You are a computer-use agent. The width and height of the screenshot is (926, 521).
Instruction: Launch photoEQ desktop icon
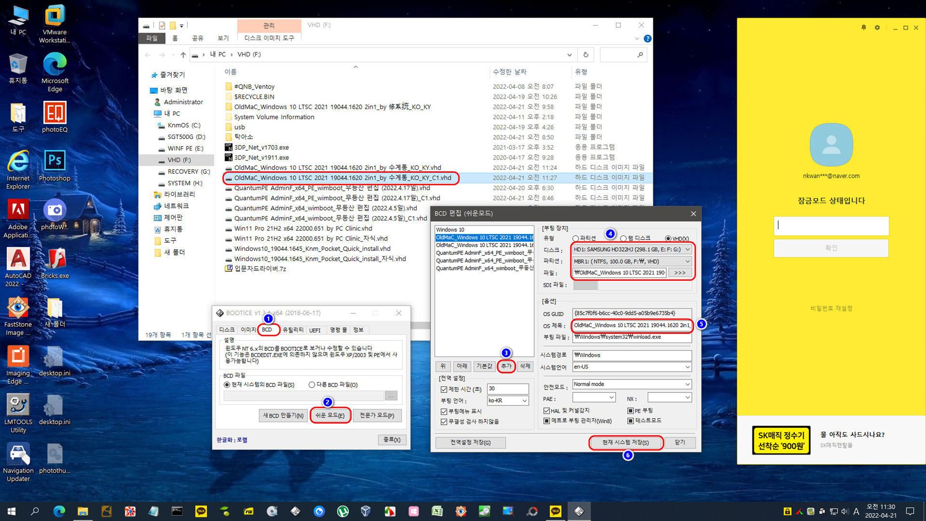[x=55, y=117]
